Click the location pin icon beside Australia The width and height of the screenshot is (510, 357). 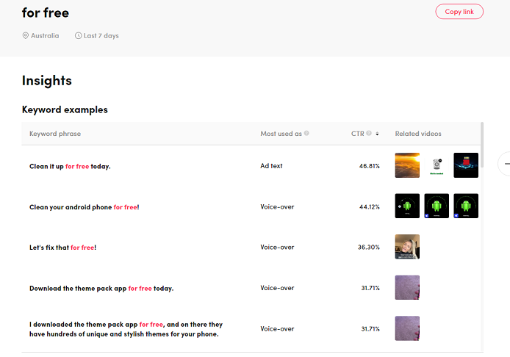click(x=26, y=35)
